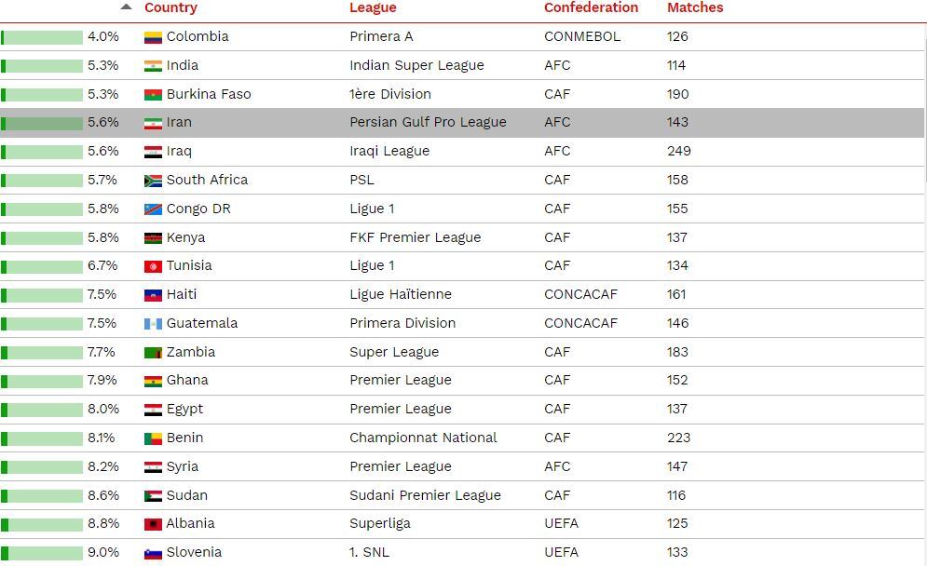Click the Persian Gulf Pro League text
This screenshot has height=566, width=927.
click(427, 122)
